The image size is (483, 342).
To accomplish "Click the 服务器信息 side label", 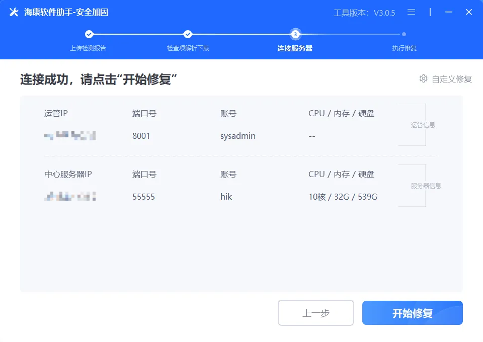I will coord(426,186).
